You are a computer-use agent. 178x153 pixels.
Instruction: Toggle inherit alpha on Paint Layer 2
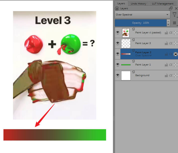pyautogui.click(x=171, y=54)
